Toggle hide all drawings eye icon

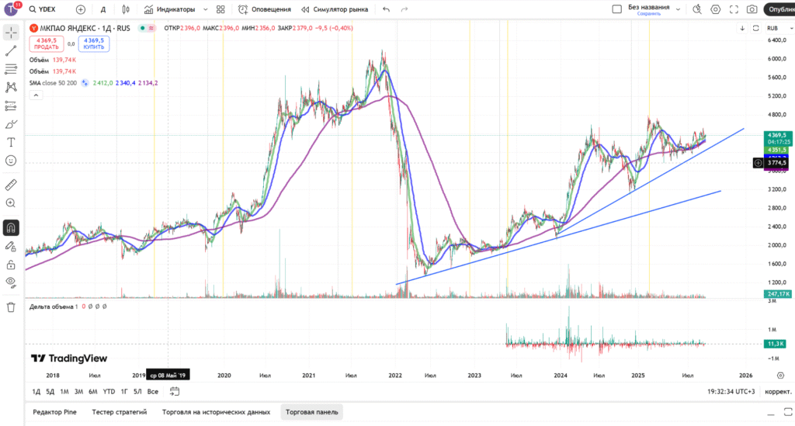tap(11, 282)
